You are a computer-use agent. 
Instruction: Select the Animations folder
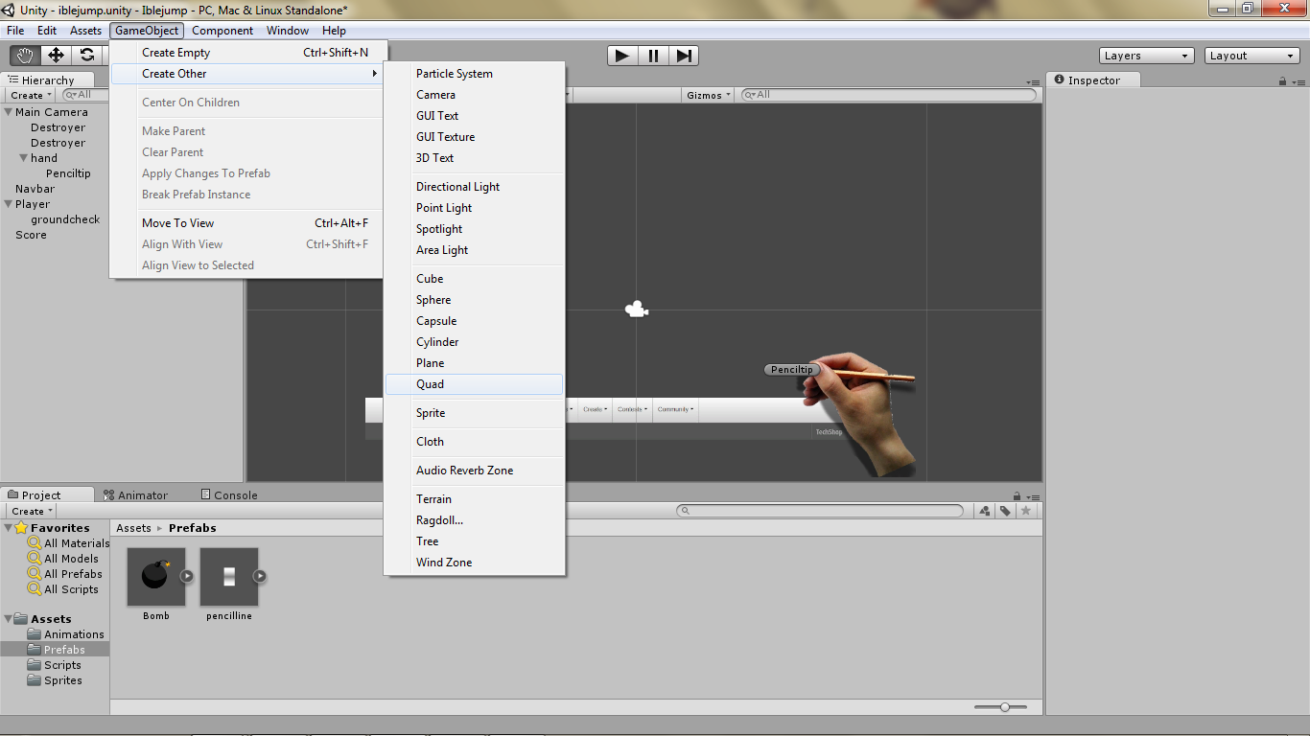tap(65, 634)
